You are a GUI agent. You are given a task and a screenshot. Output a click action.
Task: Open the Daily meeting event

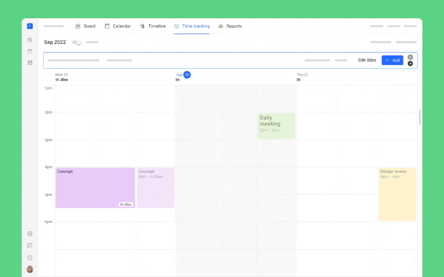coord(276,126)
